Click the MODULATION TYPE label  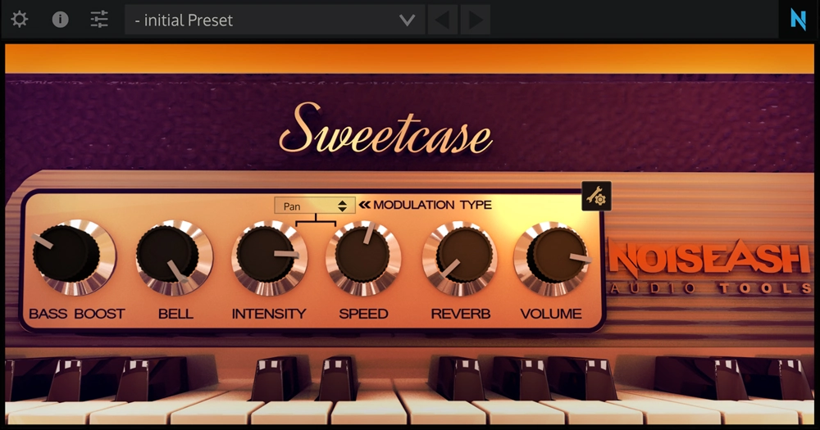432,205
